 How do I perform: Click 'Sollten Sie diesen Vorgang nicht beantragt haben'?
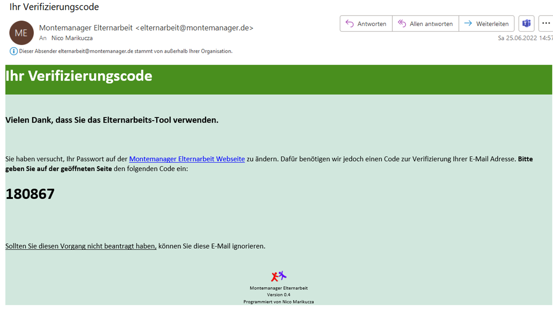click(x=81, y=246)
